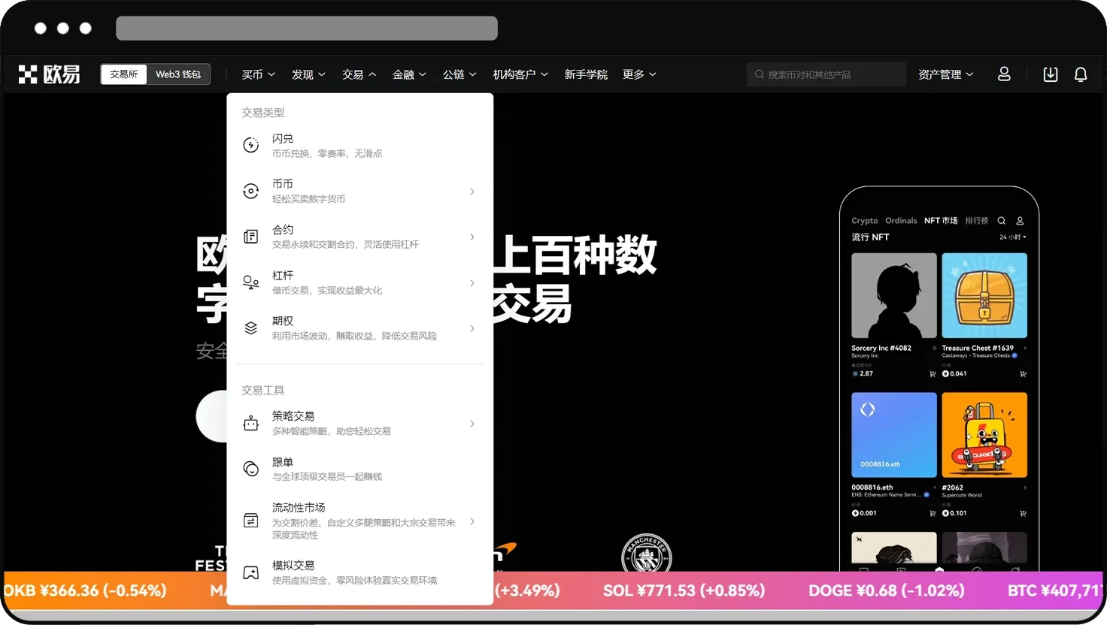Viewport: 1107px width, 625px height.
Task: Click the OKX 欧易 logo
Action: (49, 74)
